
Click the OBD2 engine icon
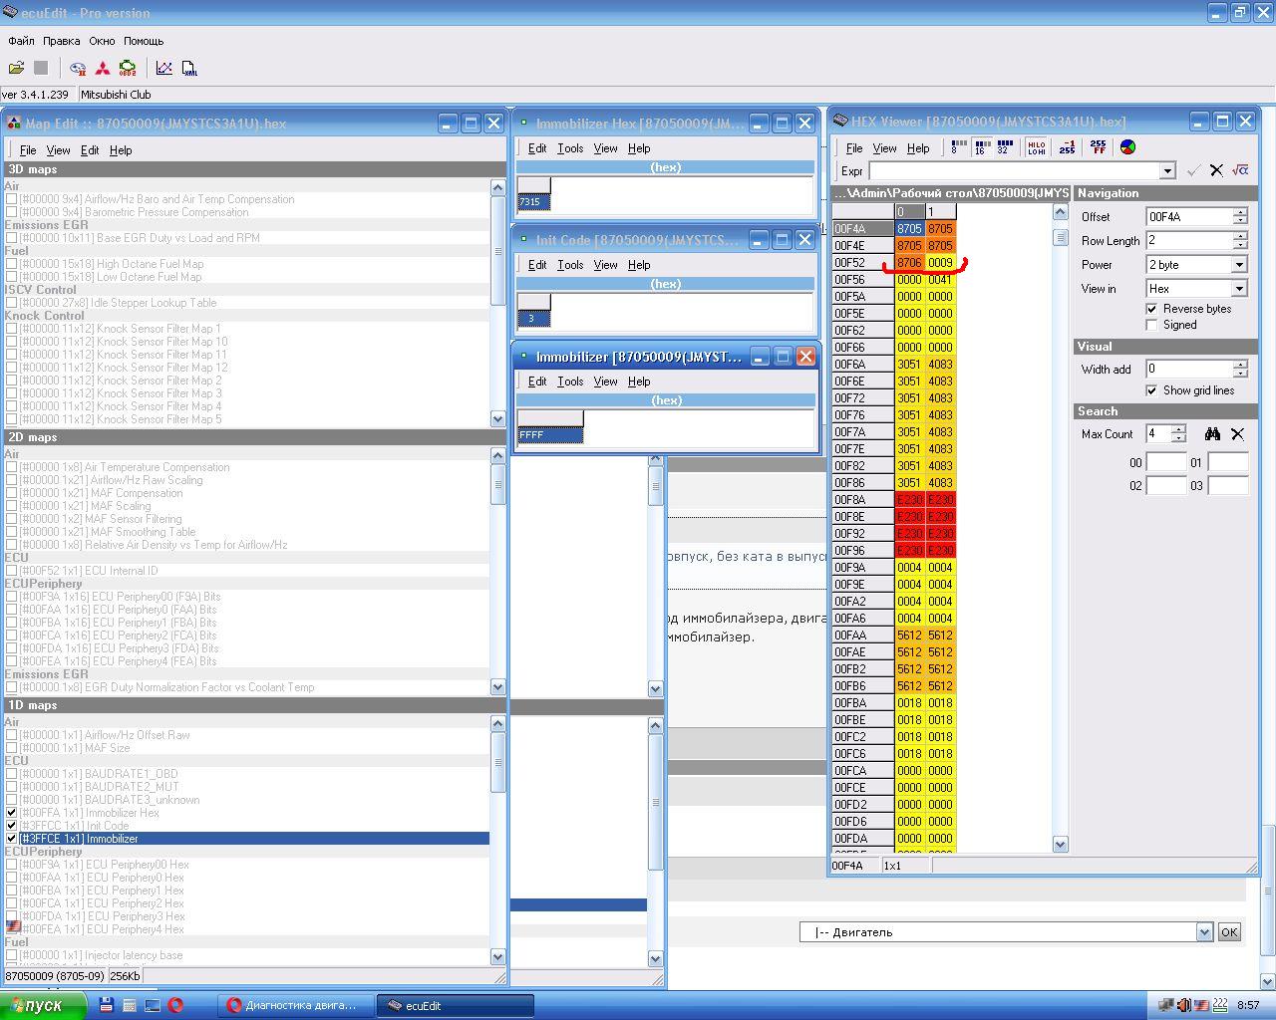(x=128, y=68)
